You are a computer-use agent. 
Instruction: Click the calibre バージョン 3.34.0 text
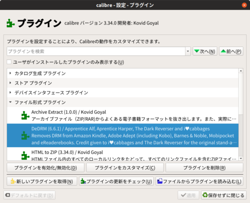[x=91, y=23]
